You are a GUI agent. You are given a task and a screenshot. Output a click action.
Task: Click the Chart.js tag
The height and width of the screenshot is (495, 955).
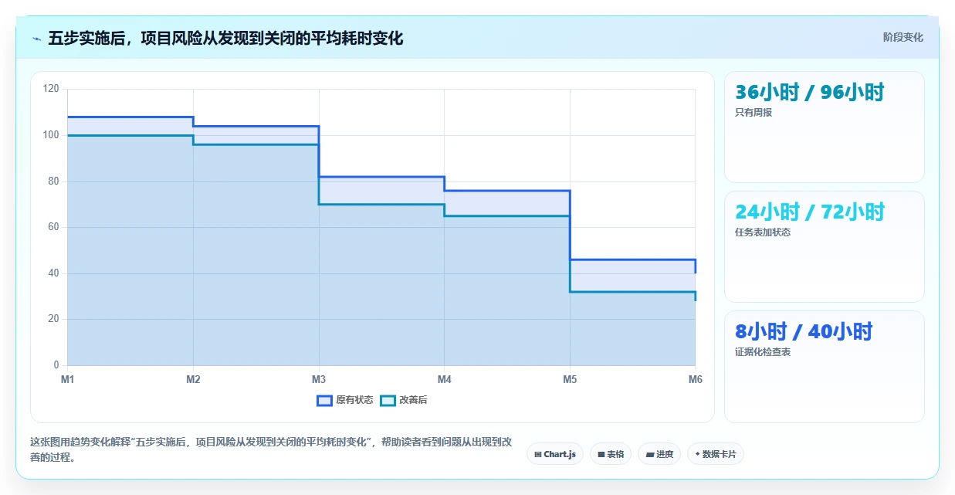(x=555, y=454)
